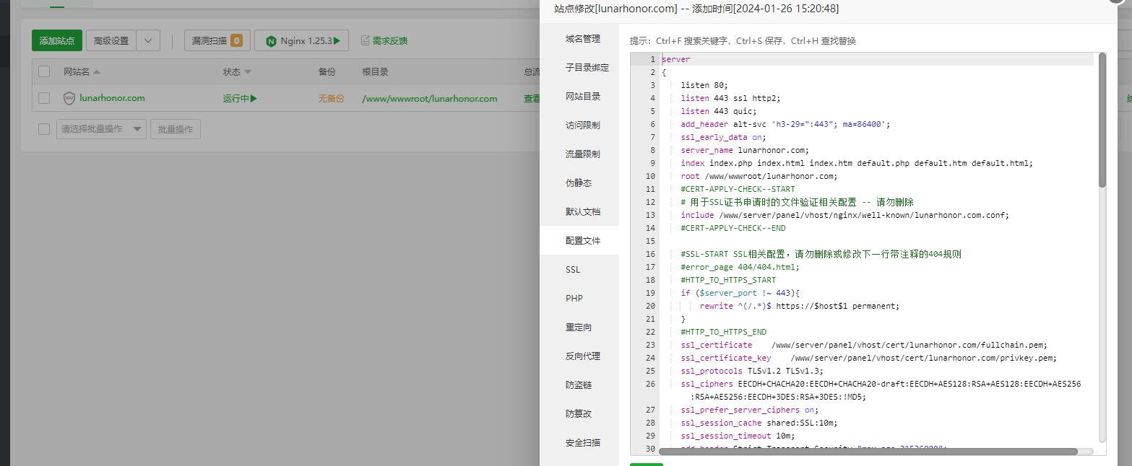Click the editor's vertical scrollbar thumb

click(x=1102, y=120)
